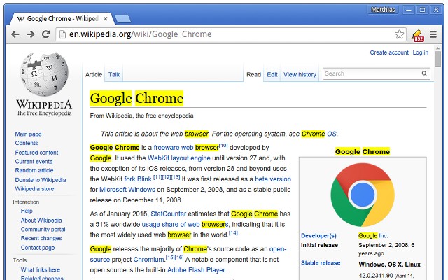Click the vertical scrollbar thumb

[x=437, y=59]
